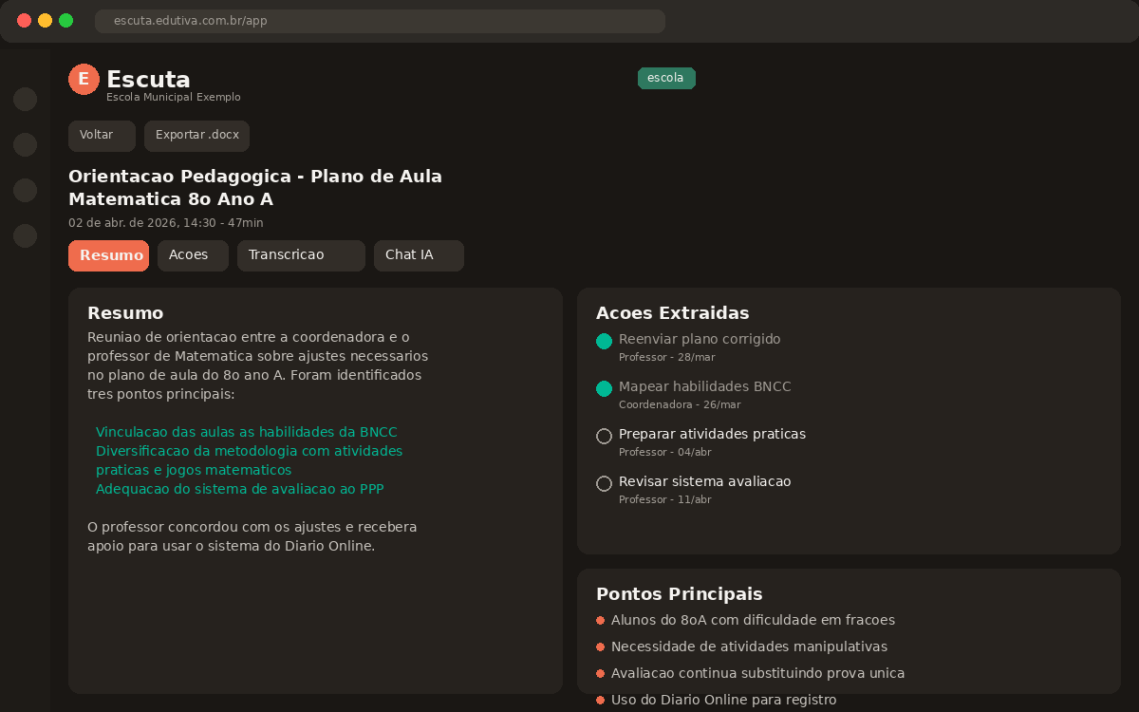This screenshot has height=712, width=1139.
Task: Uncheck the Reenviar plano corrigido action
Action: click(604, 342)
